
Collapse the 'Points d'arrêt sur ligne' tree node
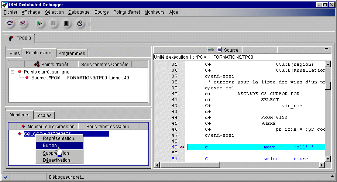pyautogui.click(x=12, y=72)
